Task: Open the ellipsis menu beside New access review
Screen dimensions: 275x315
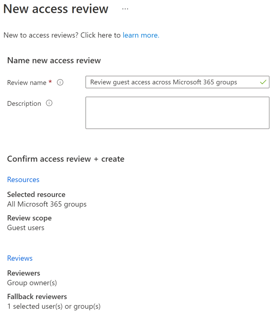Action: click(x=125, y=9)
